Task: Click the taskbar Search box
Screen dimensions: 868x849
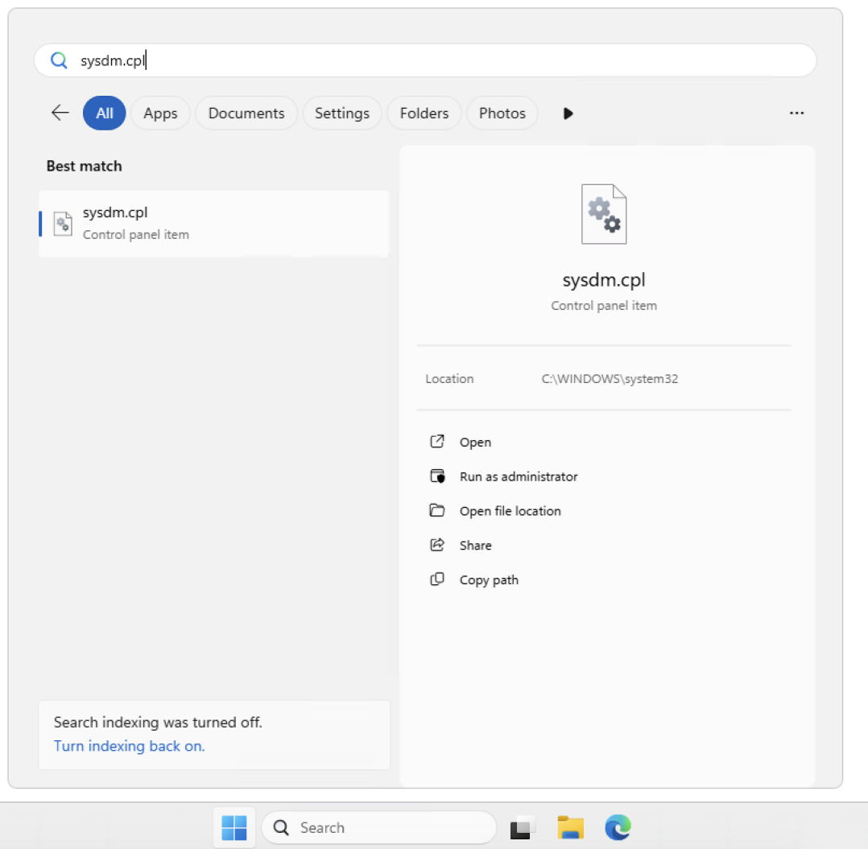Action: [378, 827]
